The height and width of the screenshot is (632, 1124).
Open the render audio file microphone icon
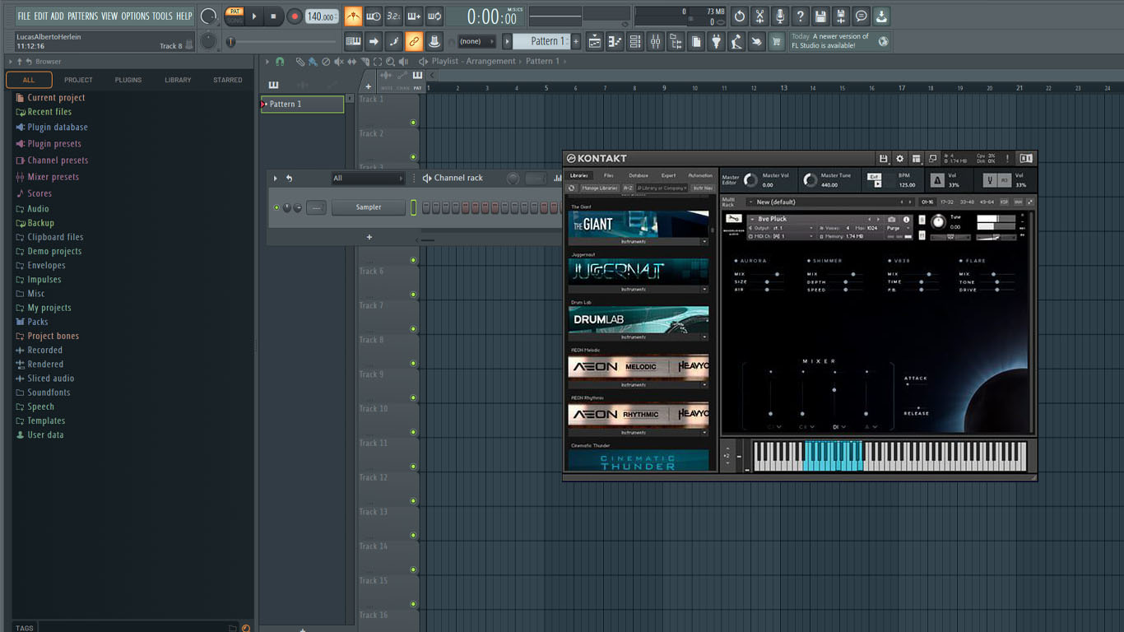coord(779,16)
